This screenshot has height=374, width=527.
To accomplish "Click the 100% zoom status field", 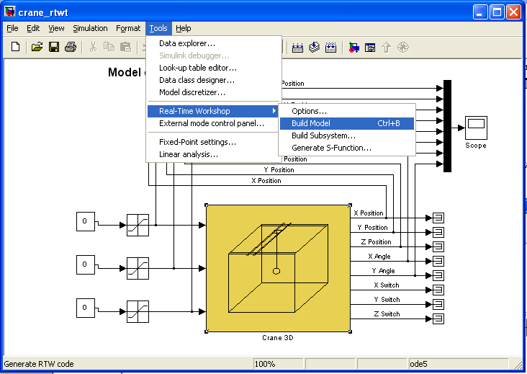I will 279,364.
